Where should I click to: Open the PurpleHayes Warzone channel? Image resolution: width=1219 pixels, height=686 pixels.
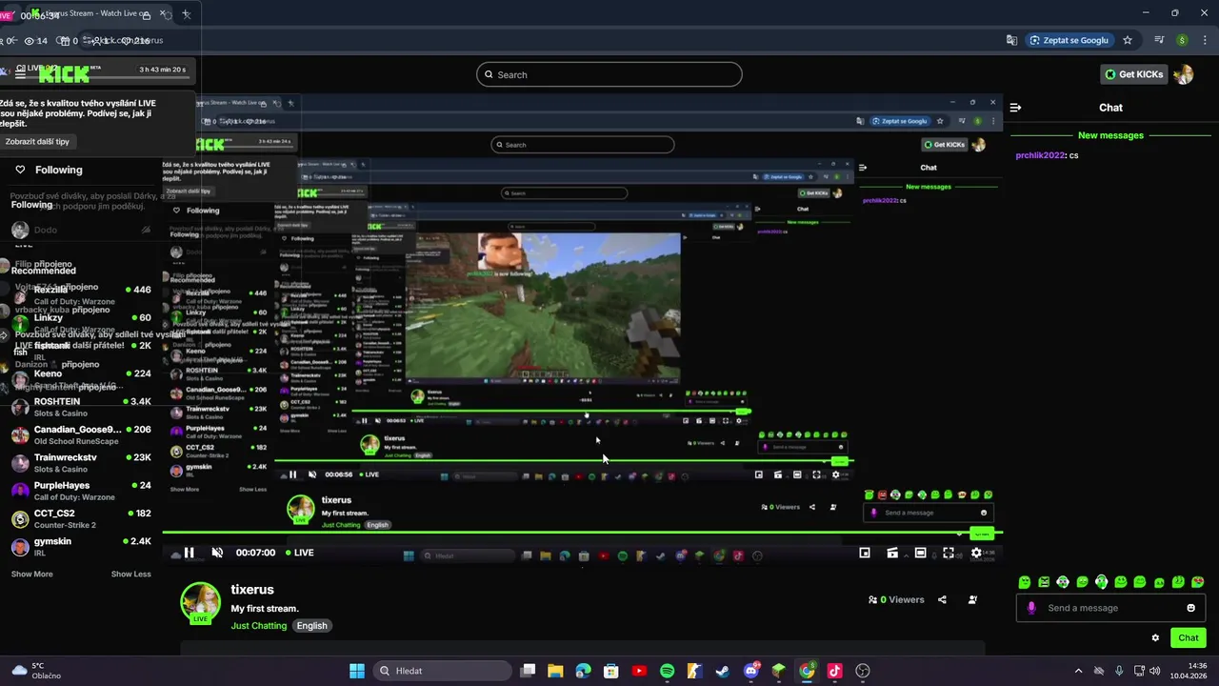(x=81, y=491)
